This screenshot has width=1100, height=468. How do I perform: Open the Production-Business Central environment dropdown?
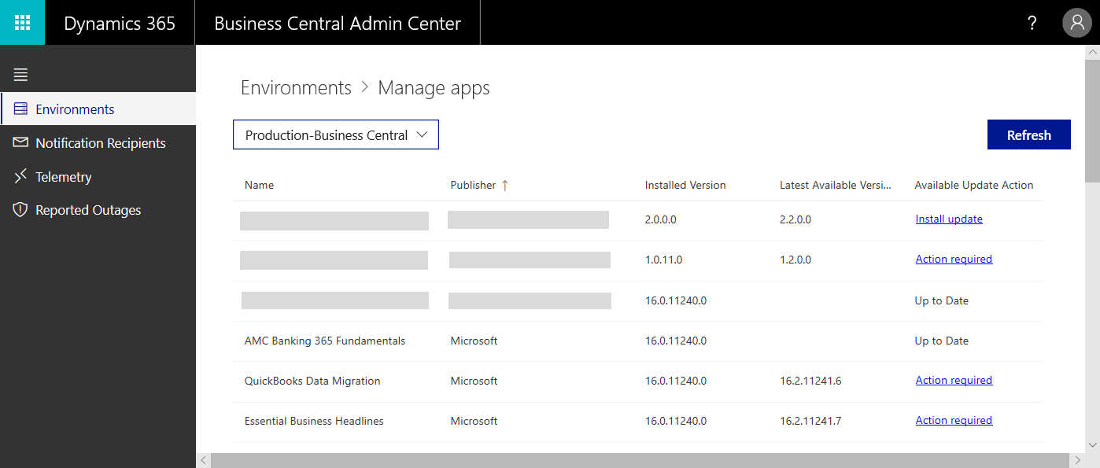(x=335, y=135)
